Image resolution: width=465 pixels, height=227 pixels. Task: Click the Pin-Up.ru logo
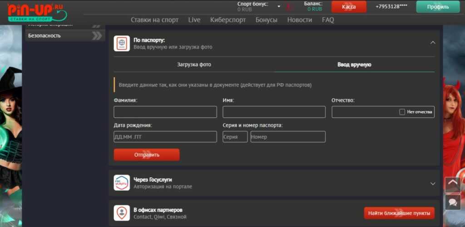click(x=37, y=12)
